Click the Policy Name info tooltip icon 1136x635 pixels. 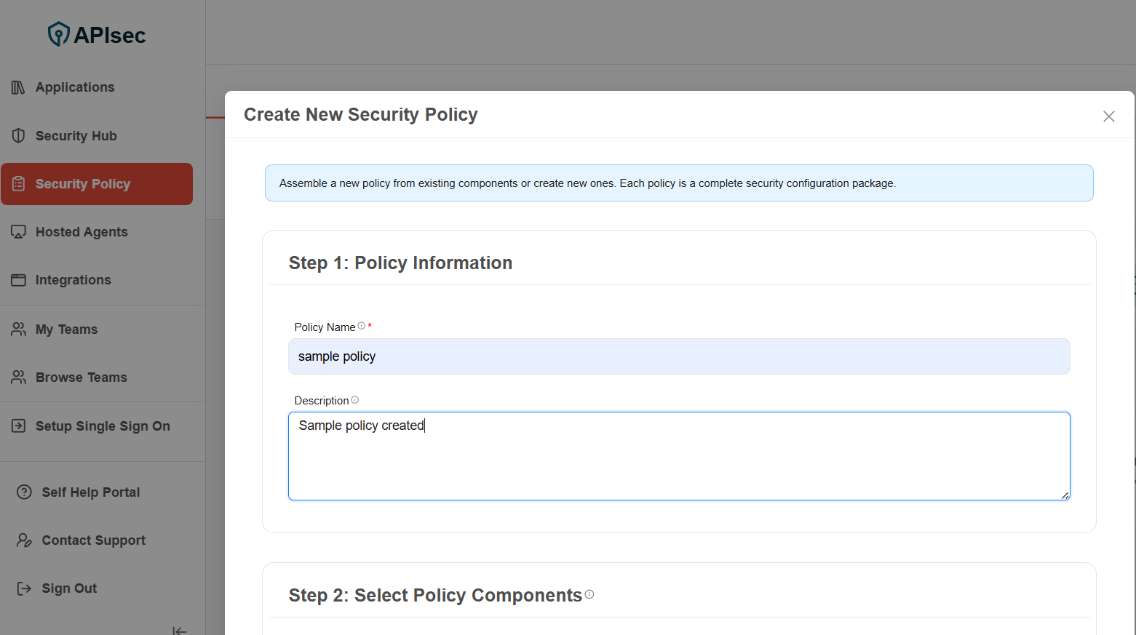pyautogui.click(x=361, y=326)
